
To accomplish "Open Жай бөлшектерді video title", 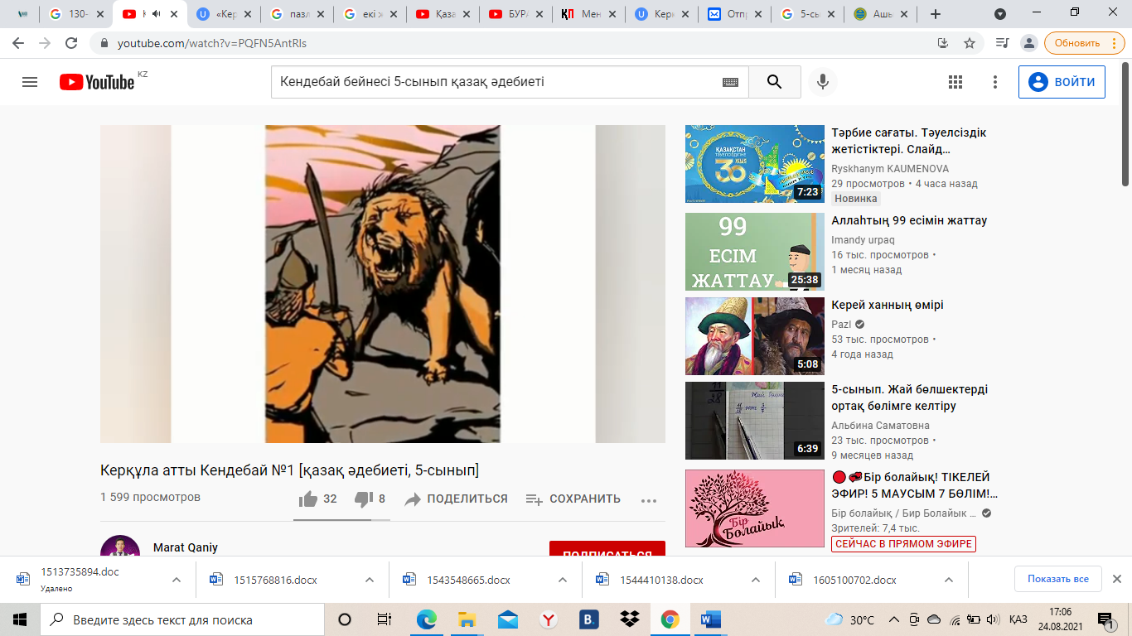I will point(910,397).
